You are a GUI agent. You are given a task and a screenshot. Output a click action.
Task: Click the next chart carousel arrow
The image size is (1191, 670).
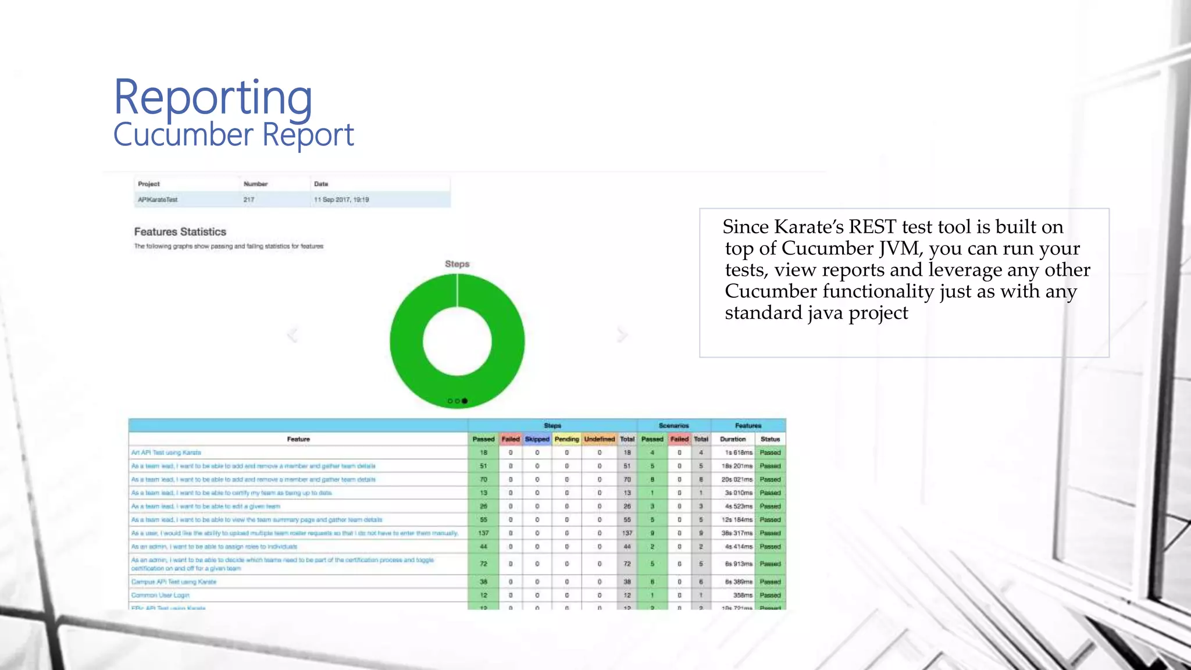pos(622,335)
